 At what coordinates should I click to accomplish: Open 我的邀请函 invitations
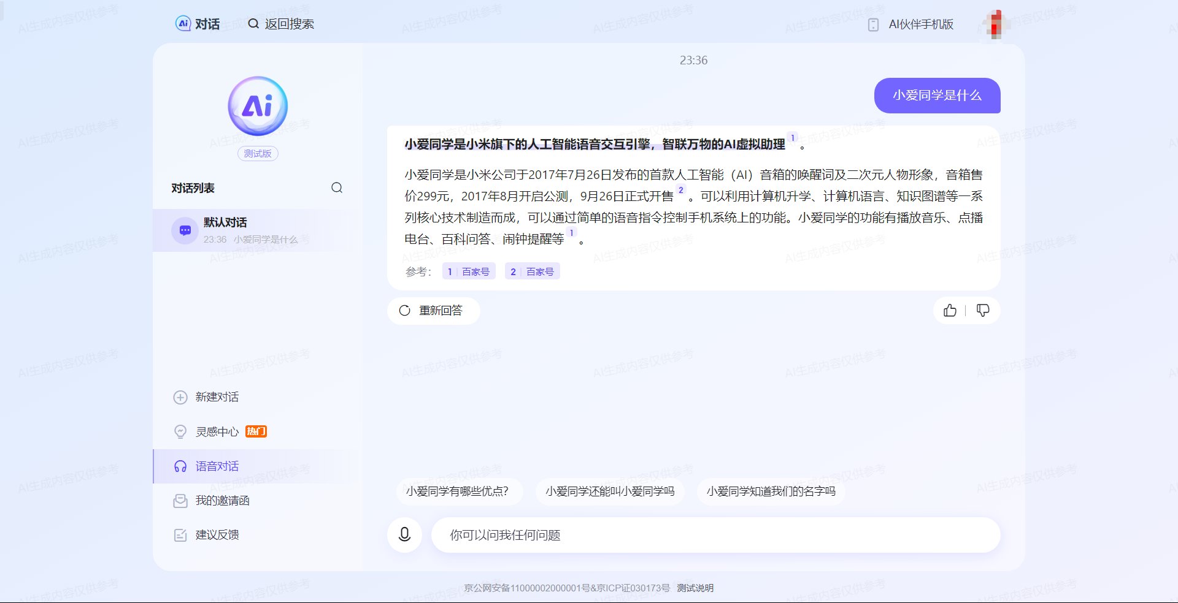click(x=221, y=501)
